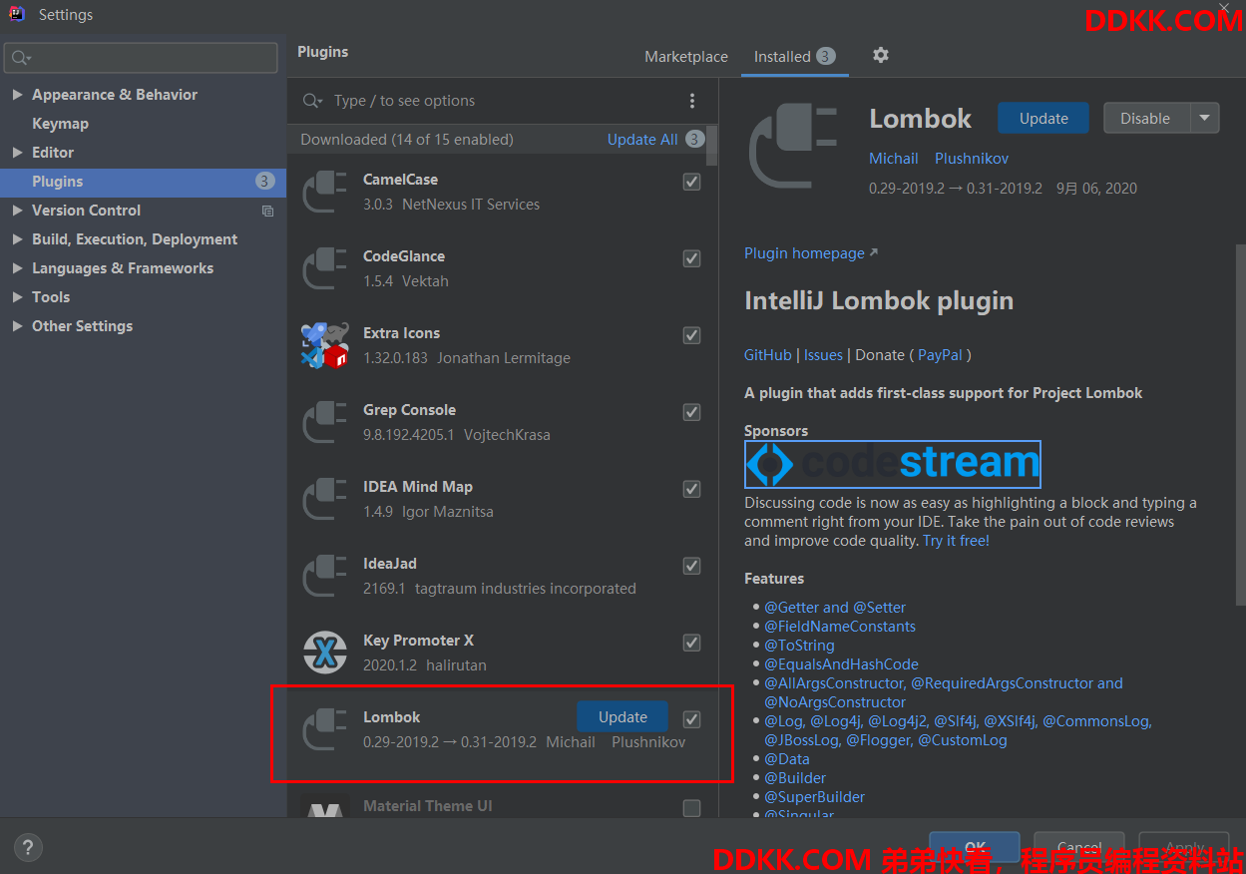
Task: Open the help question mark button
Action: coord(28,848)
